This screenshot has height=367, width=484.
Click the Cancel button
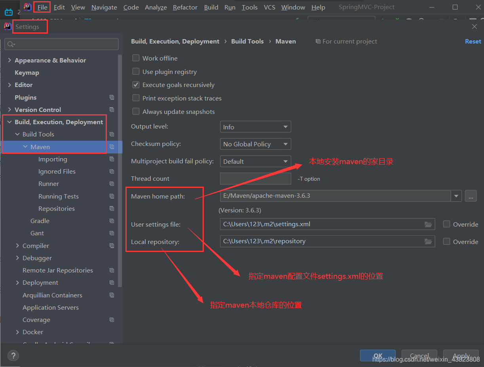coord(419,356)
